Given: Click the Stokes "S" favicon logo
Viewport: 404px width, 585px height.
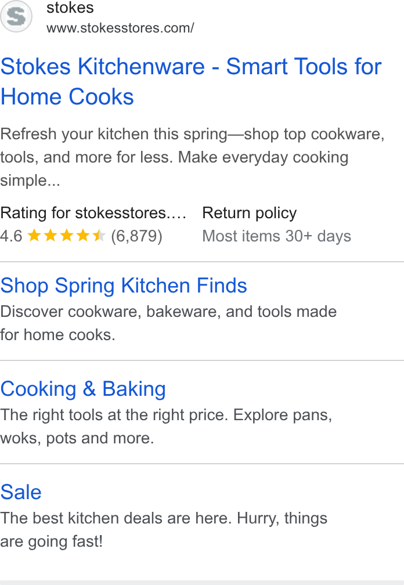Looking at the screenshot, I should pos(16,16).
